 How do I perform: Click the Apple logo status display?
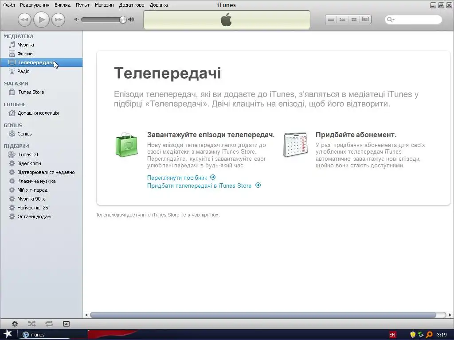click(x=227, y=19)
